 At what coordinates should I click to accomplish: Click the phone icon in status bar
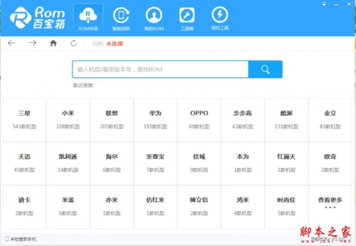(x=7, y=239)
